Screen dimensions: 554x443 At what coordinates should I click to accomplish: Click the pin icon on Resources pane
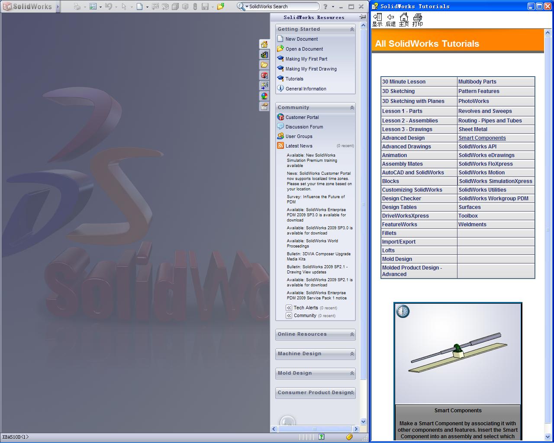[x=362, y=17]
